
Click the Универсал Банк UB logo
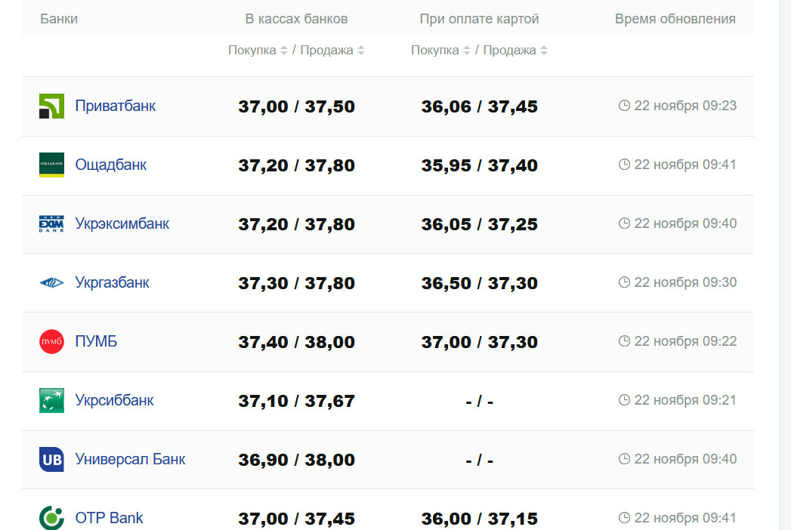click(51, 460)
